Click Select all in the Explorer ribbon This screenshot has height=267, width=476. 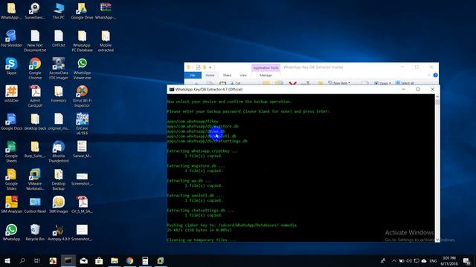[405, 83]
